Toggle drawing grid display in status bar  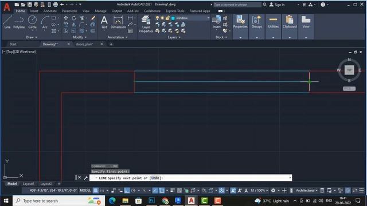point(96,191)
